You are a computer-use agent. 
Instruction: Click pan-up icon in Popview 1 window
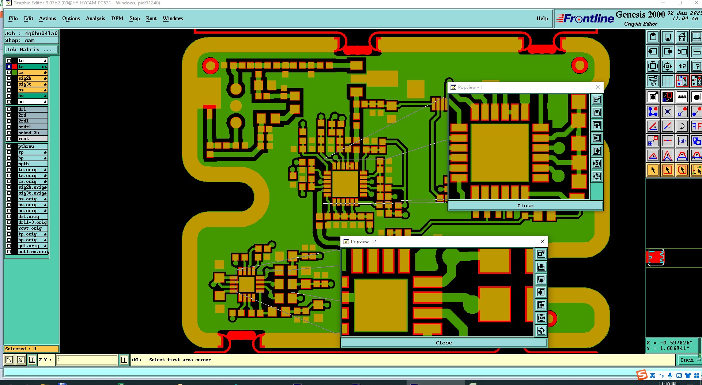point(597,112)
